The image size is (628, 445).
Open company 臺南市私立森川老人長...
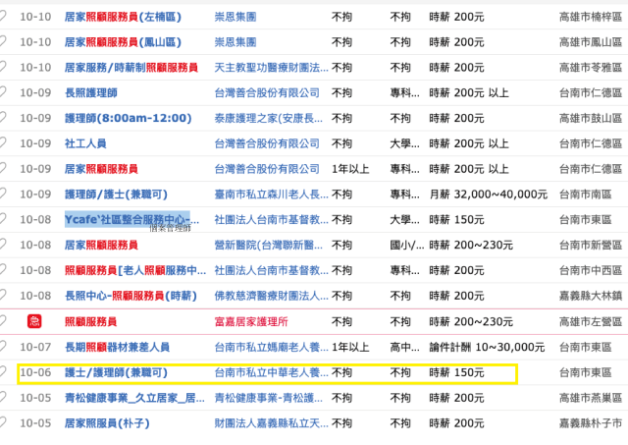click(x=271, y=195)
